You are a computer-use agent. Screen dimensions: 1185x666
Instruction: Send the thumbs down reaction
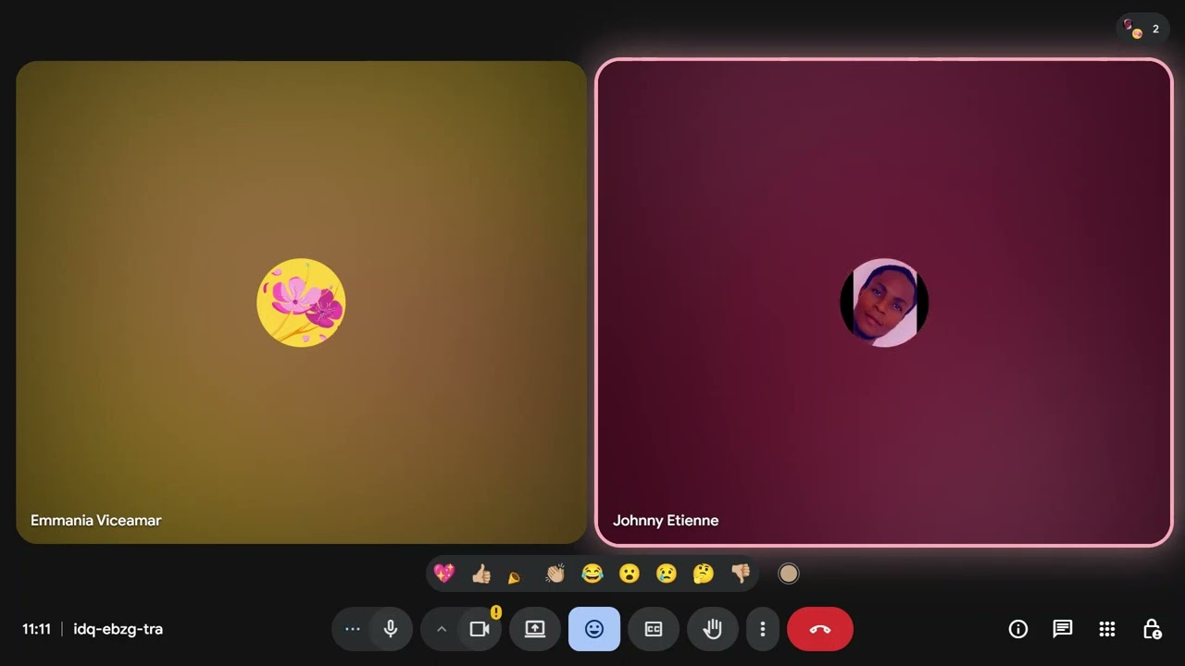click(x=741, y=573)
